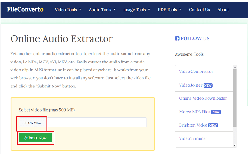Viewport: 249px width, 154px height.
Task: Open the Merge MP3 Files link
Action: click(195, 112)
